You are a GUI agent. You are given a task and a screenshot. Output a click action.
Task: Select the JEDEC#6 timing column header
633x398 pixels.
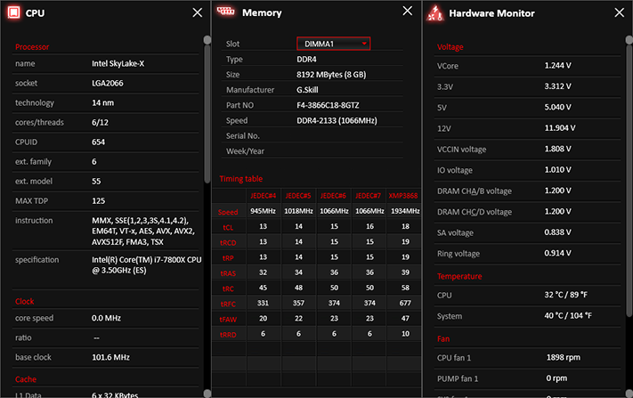point(334,196)
